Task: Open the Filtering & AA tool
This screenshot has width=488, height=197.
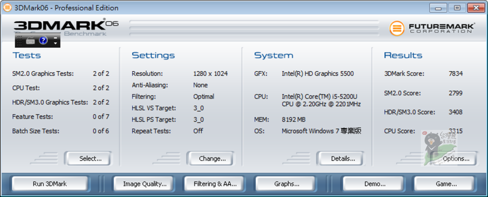Action: pyautogui.click(x=215, y=184)
